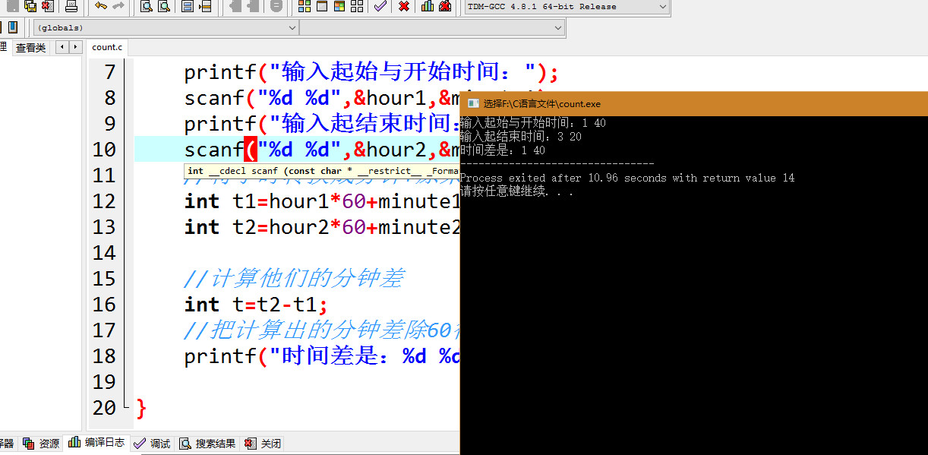Image resolution: width=928 pixels, height=455 pixels.
Task: Click the int t=t2-t1; line
Action: point(257,305)
